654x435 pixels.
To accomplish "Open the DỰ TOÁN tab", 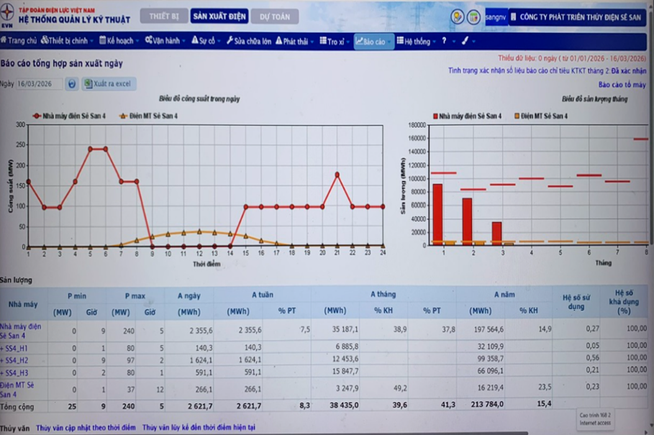I will 274,17.
